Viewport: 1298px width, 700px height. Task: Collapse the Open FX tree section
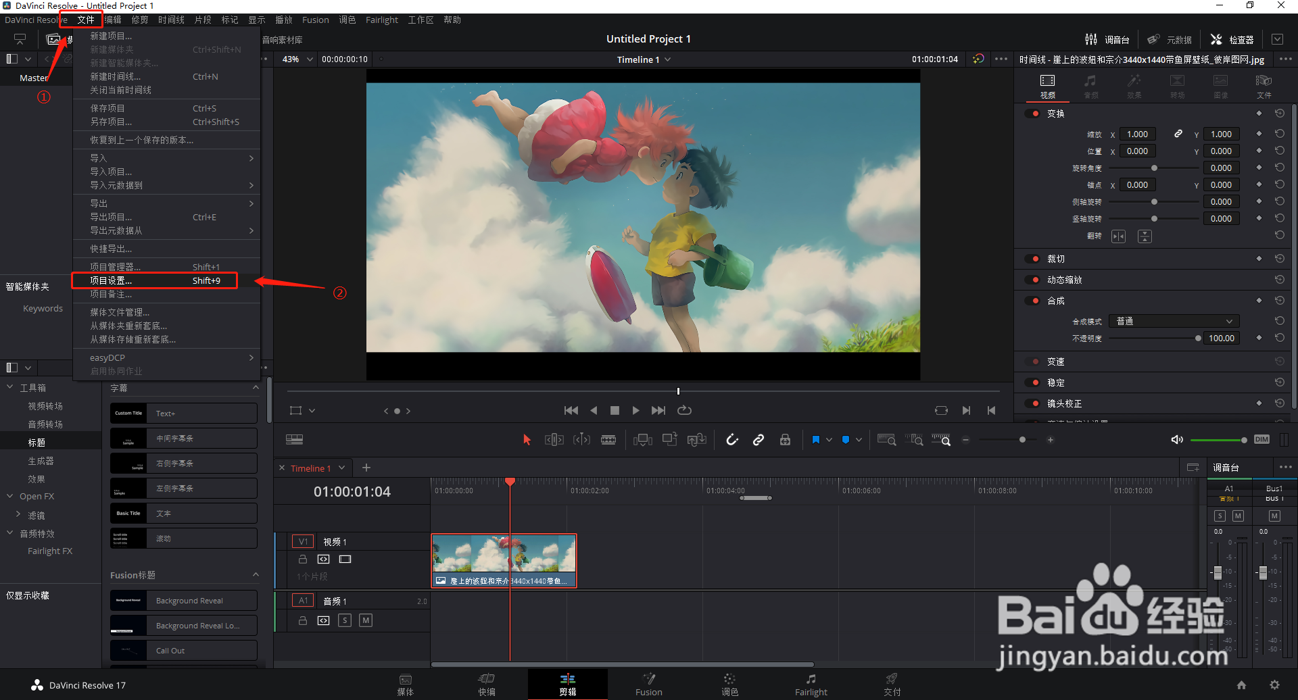[10, 496]
